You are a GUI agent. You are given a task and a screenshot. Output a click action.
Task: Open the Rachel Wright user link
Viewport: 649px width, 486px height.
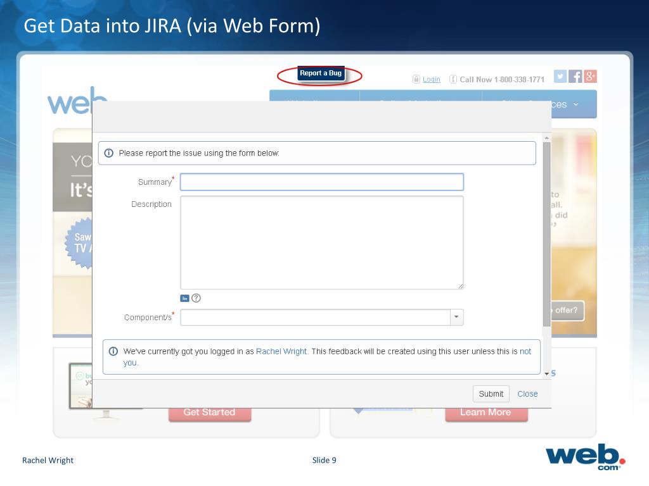281,351
